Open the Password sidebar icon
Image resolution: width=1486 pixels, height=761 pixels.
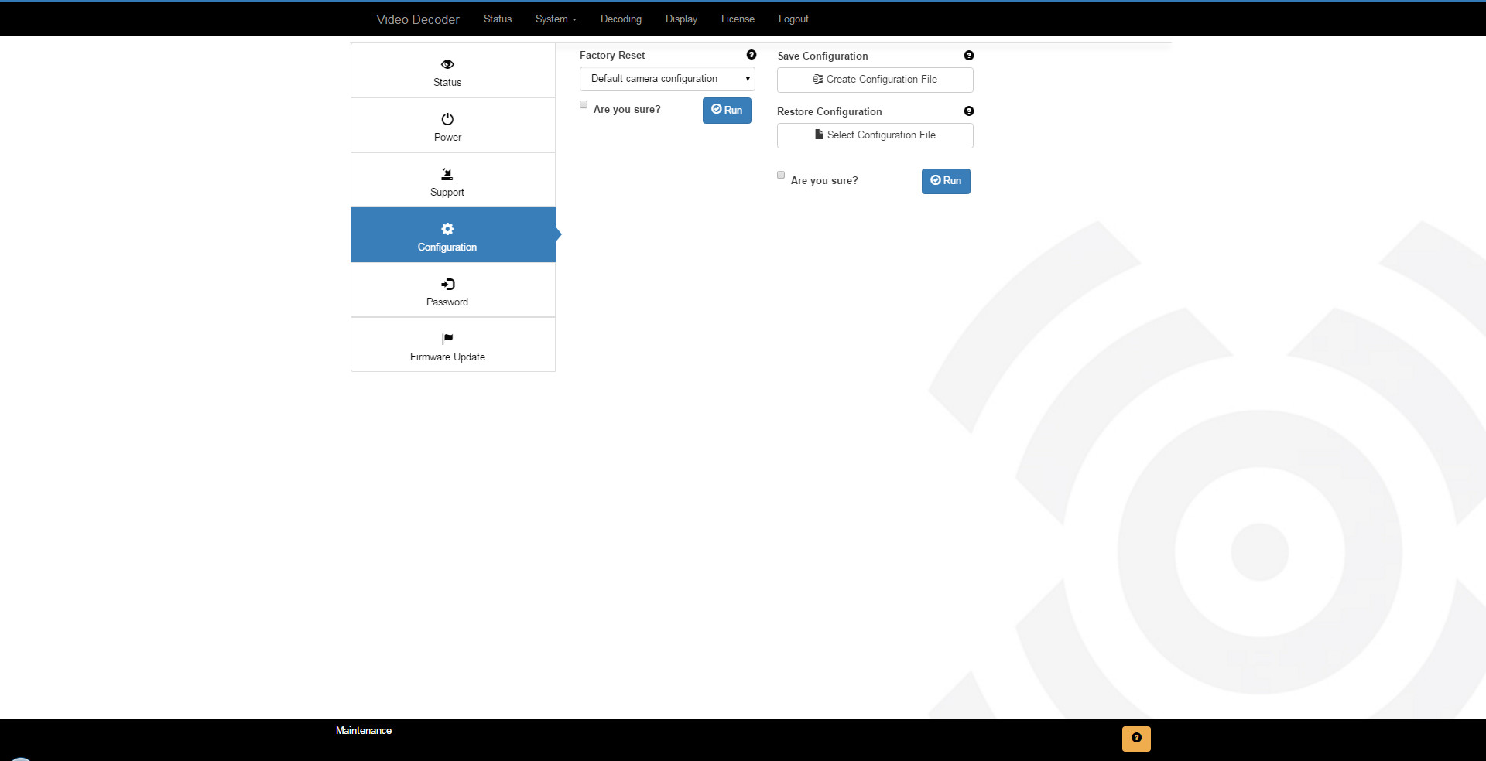click(x=447, y=284)
